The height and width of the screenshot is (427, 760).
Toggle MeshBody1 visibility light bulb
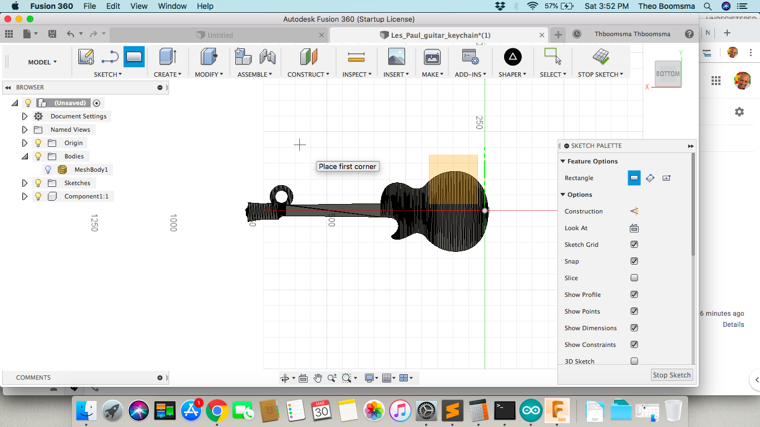pyautogui.click(x=48, y=170)
